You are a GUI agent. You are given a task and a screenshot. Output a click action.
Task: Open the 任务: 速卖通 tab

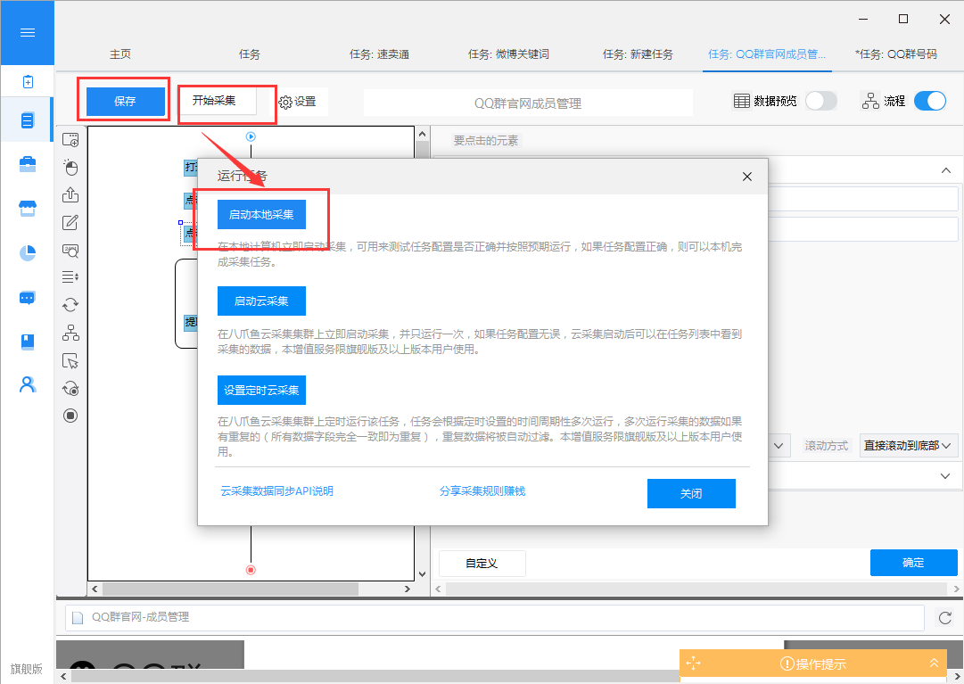[x=379, y=54]
